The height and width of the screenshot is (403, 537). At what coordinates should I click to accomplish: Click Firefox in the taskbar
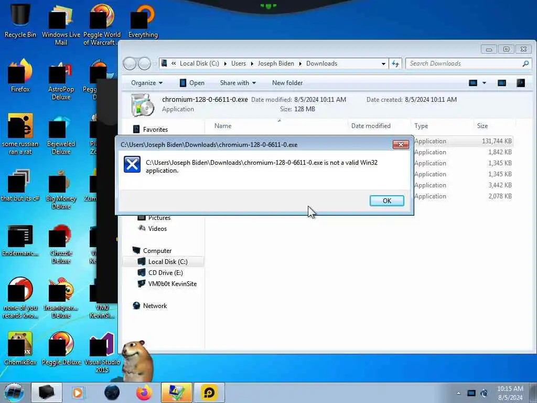click(144, 393)
